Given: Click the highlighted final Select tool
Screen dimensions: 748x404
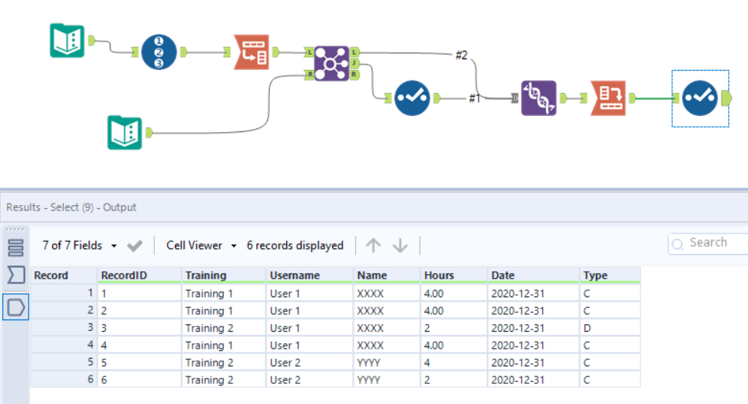Looking at the screenshot, I should [x=700, y=98].
